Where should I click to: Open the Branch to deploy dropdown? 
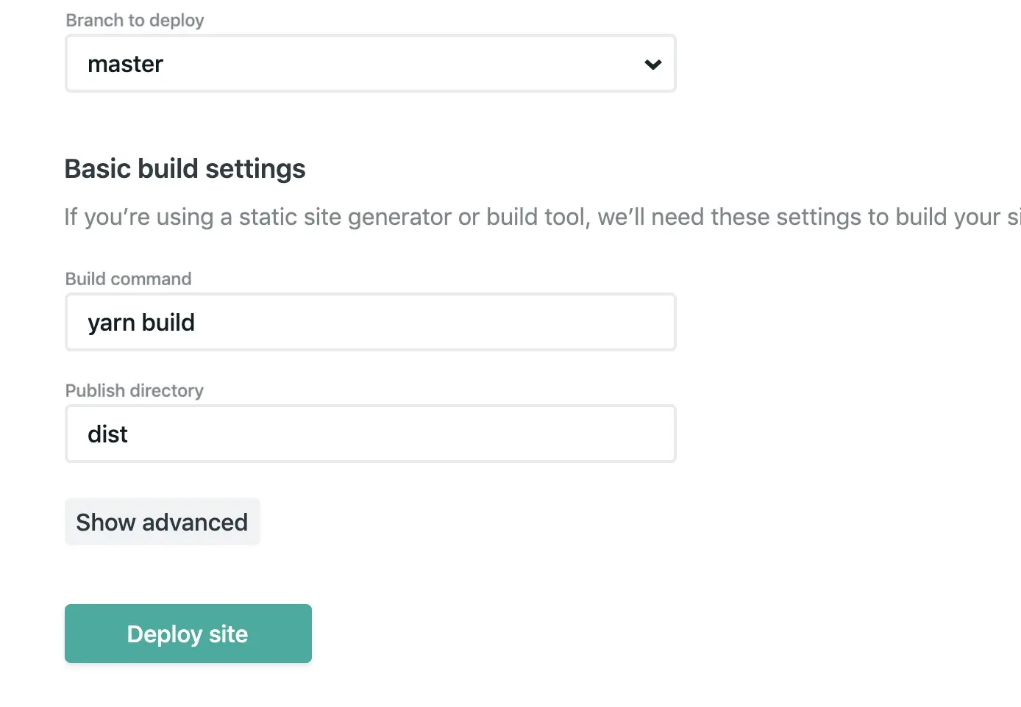point(370,64)
